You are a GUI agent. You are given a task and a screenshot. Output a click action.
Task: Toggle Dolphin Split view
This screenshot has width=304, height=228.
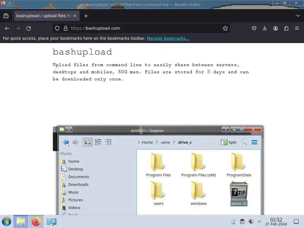(x=229, y=142)
